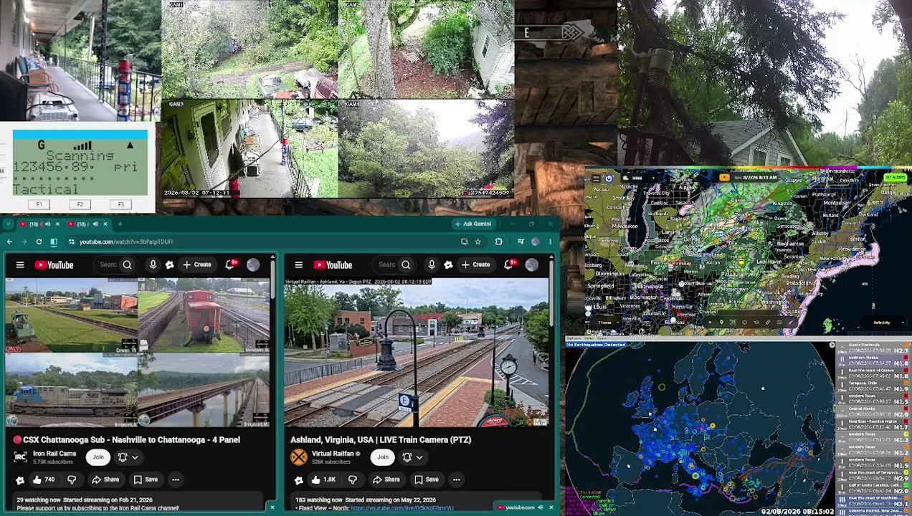Viewport: 912px width, 516px height.
Task: Click YouTube logo in the left pane
Action: tap(54, 265)
